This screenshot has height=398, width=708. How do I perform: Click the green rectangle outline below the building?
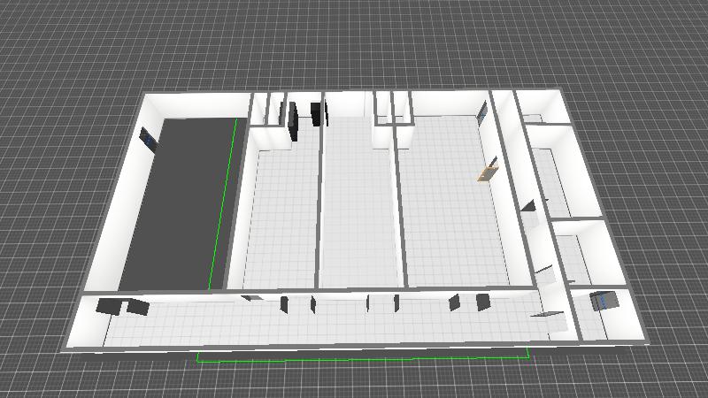pos(363,359)
